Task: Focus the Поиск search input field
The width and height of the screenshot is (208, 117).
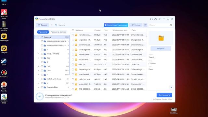Action: (159, 25)
